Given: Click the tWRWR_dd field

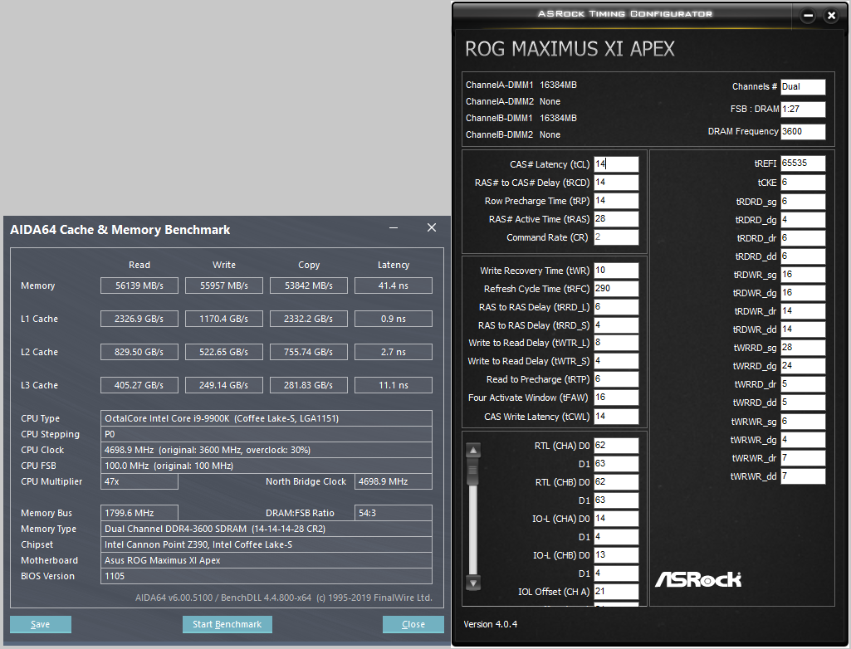Looking at the screenshot, I should 803,476.
